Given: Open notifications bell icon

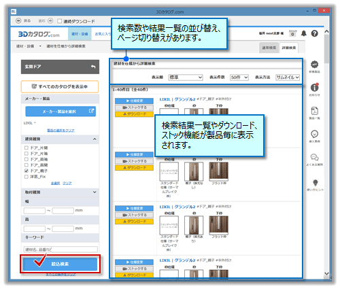Looking at the screenshot, I should click(x=304, y=33).
